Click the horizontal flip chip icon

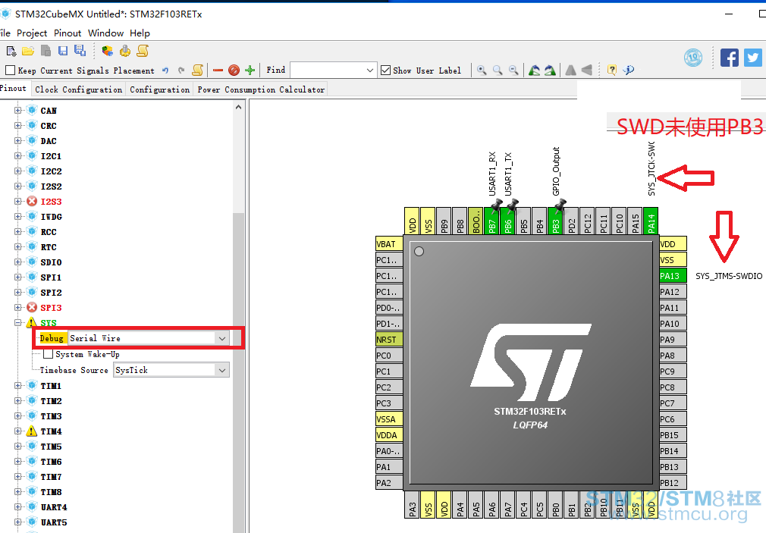(x=570, y=71)
